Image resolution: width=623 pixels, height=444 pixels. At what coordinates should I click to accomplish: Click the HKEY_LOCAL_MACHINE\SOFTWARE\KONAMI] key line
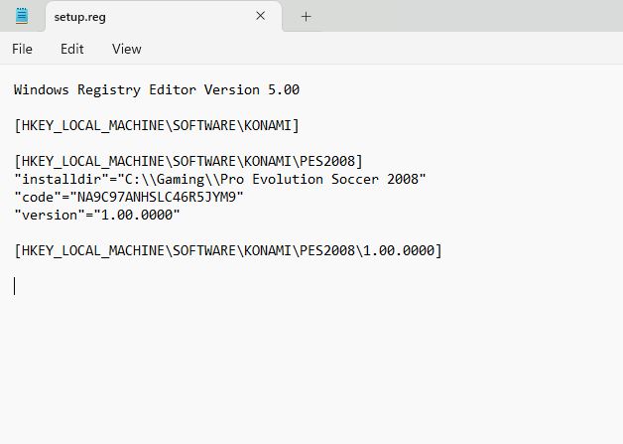coord(156,125)
